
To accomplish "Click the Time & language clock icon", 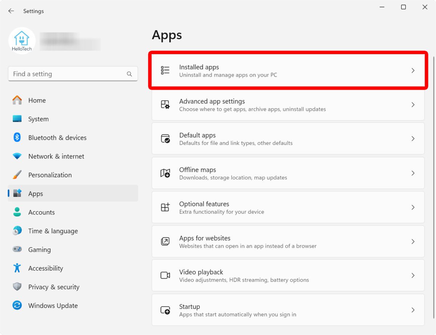I will [x=17, y=231].
